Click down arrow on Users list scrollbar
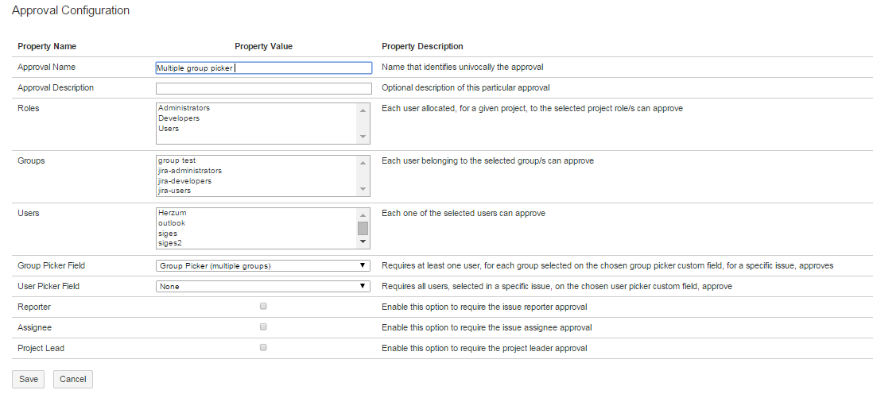The height and width of the screenshot is (398, 873). click(x=363, y=242)
